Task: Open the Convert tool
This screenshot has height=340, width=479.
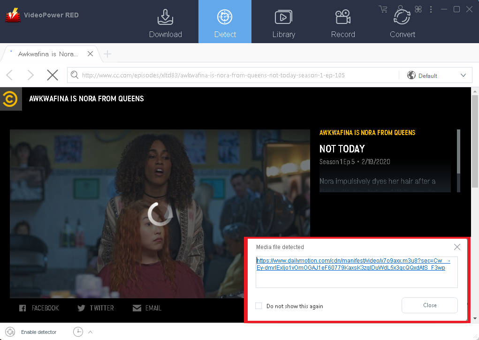Action: [403, 21]
